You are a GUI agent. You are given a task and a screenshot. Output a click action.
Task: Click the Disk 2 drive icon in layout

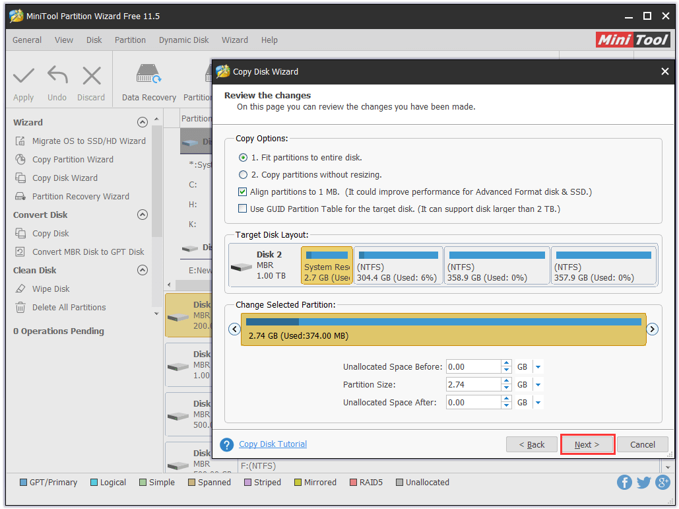[x=242, y=267]
